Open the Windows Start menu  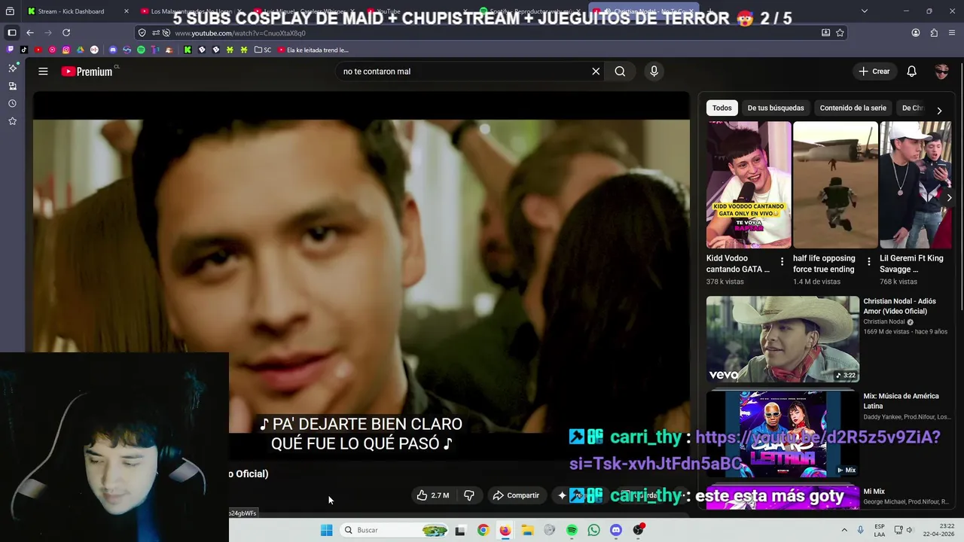coord(326,530)
